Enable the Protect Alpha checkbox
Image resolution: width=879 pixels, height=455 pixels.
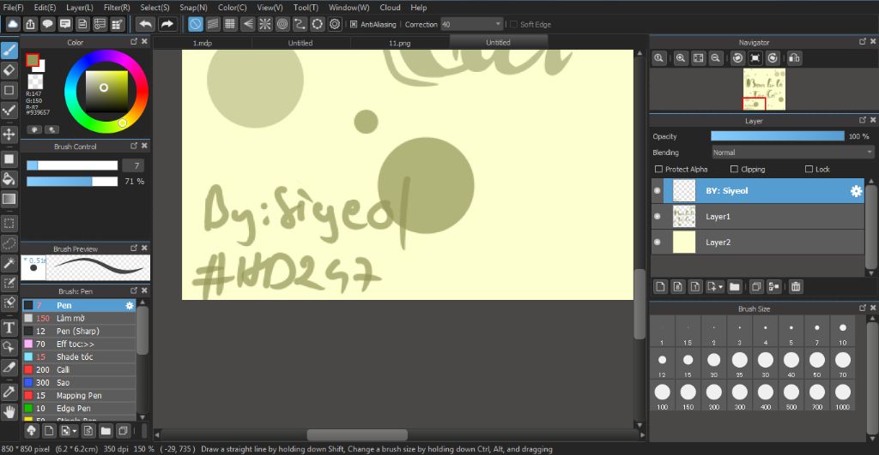coord(658,169)
